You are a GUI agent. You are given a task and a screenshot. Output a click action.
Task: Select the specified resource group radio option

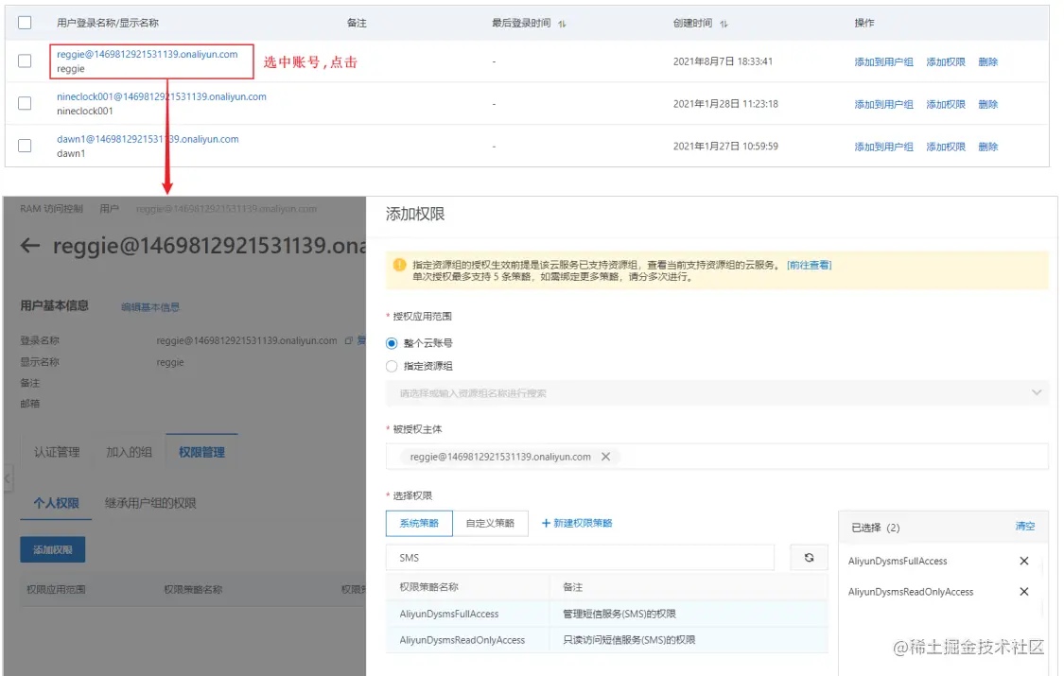[x=392, y=366]
